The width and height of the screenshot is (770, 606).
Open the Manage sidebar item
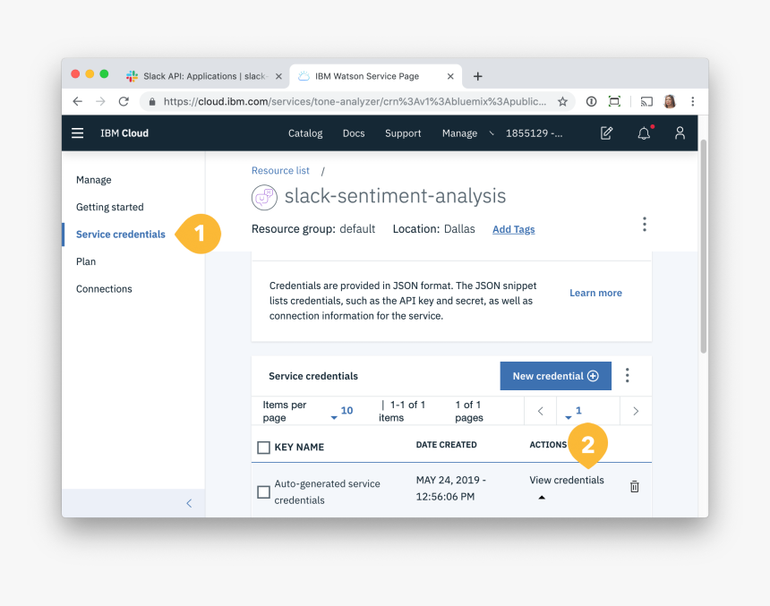(94, 180)
